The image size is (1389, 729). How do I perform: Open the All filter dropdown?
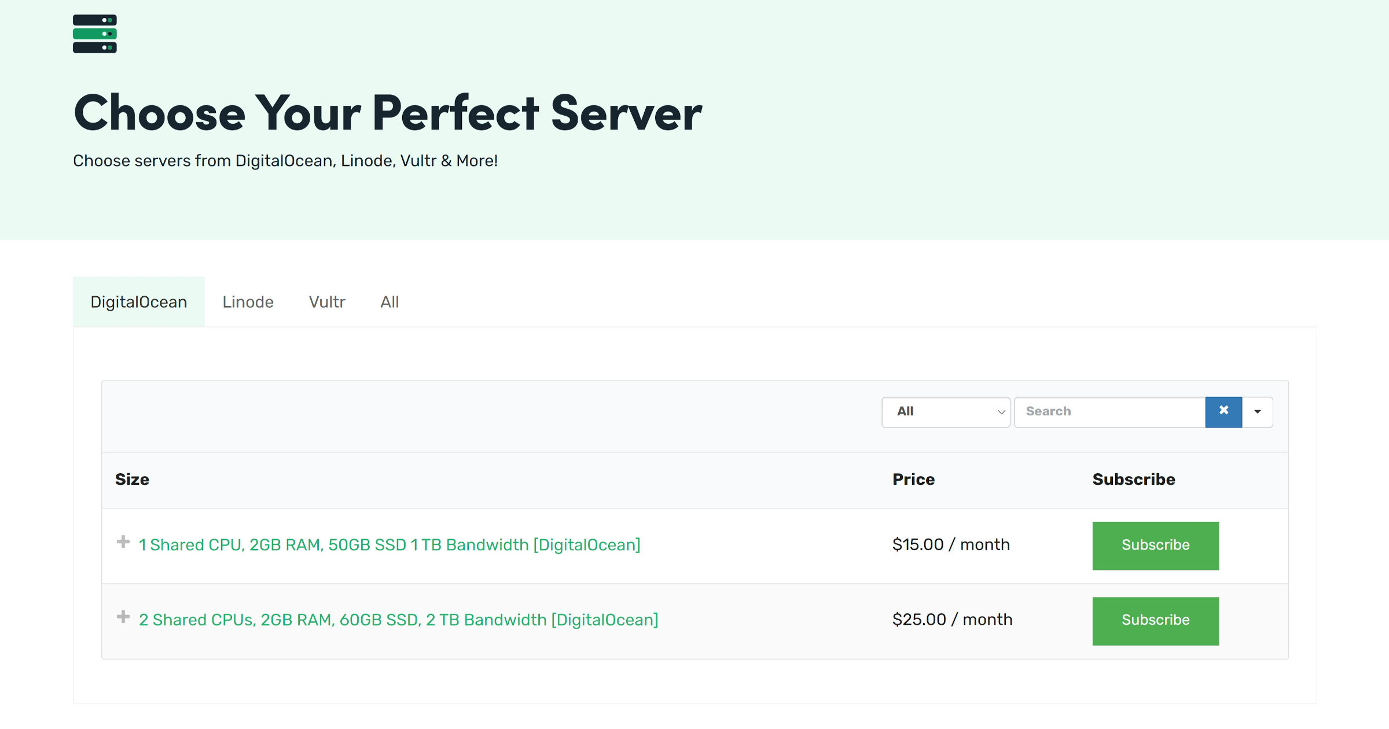(x=945, y=411)
